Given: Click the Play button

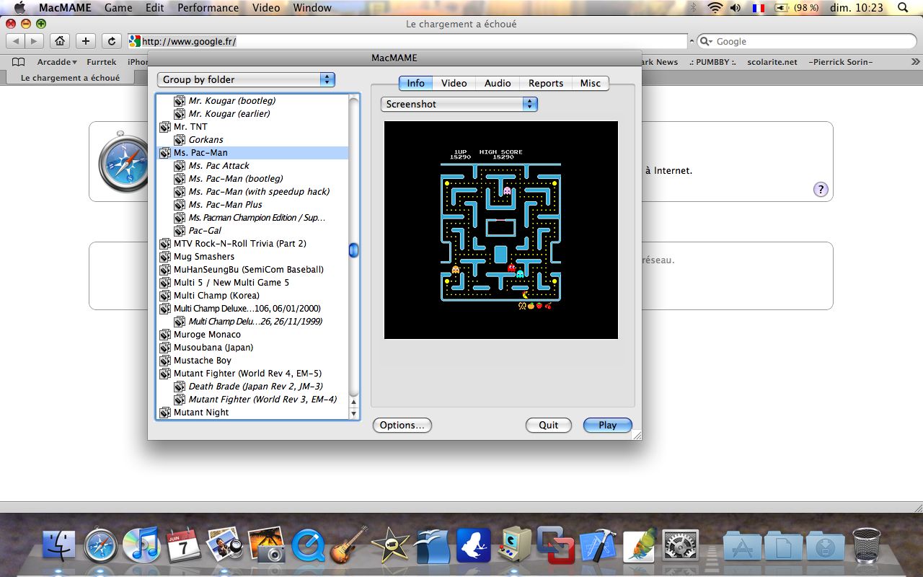Looking at the screenshot, I should [608, 425].
